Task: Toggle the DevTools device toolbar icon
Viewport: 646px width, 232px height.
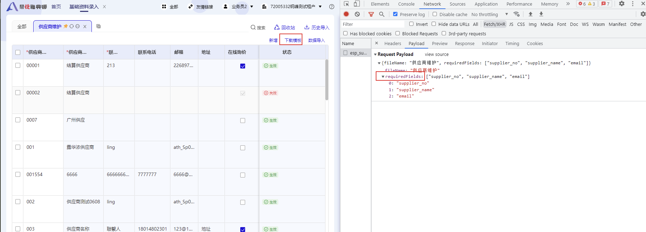Action: (x=357, y=4)
